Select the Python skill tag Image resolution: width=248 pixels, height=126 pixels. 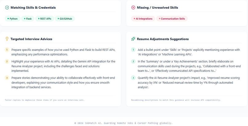pos(13,19)
